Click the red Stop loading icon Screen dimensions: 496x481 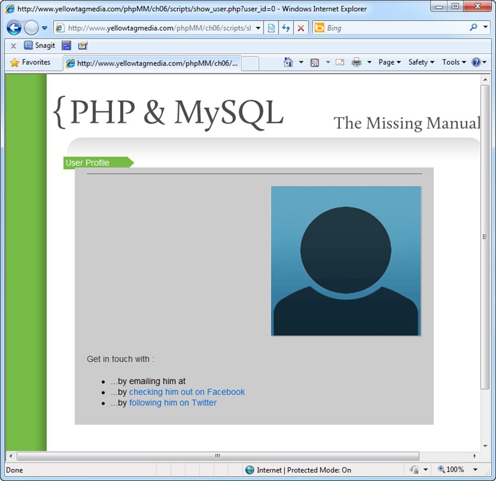tap(301, 28)
